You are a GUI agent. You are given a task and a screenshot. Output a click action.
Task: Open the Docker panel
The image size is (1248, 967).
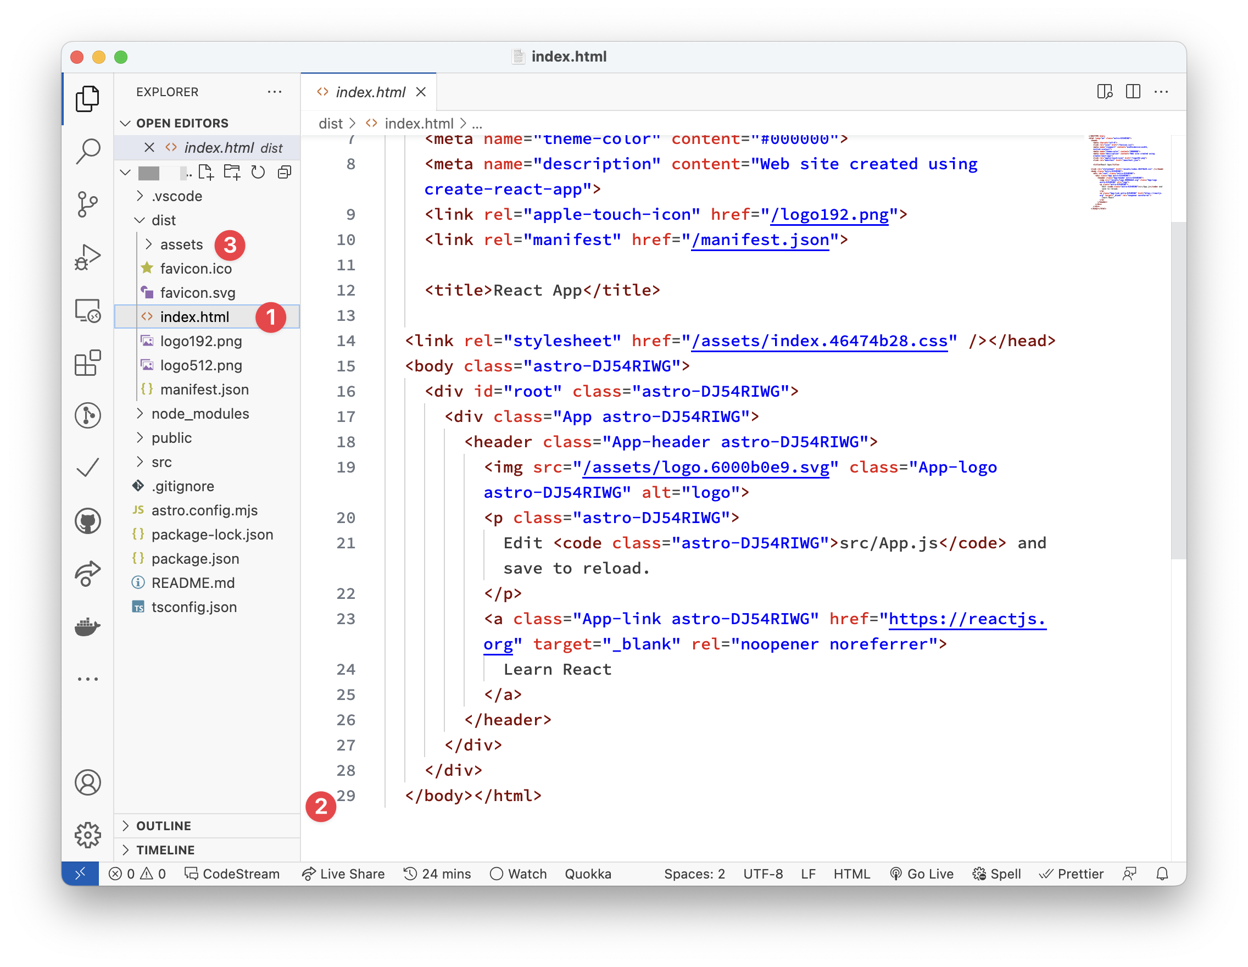tap(87, 626)
